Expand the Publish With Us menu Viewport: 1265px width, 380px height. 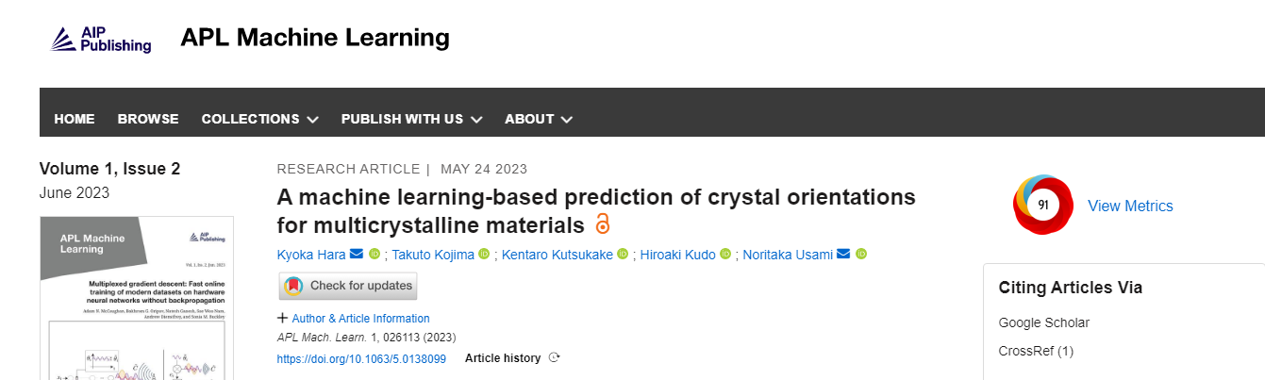coord(411,119)
